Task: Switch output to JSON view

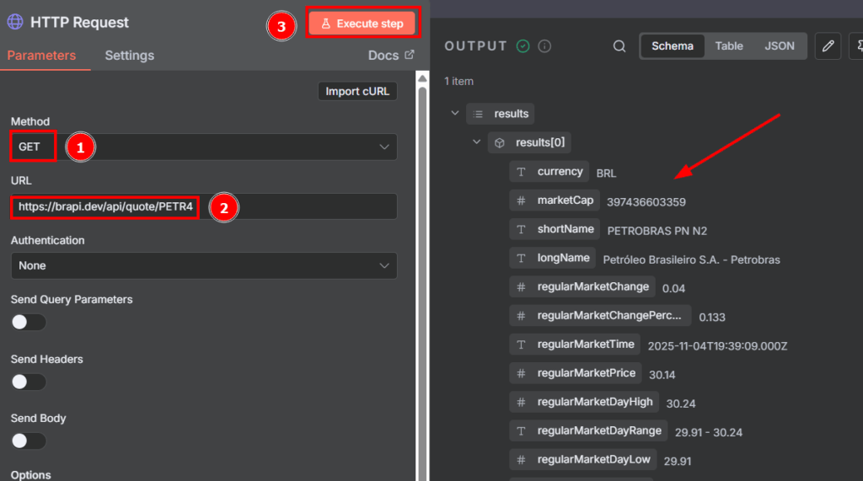Action: 780,46
